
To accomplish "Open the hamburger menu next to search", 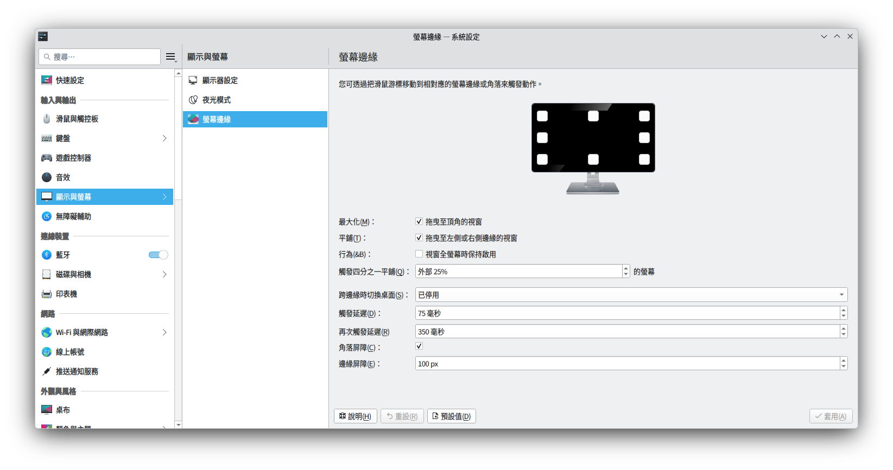I will (171, 57).
